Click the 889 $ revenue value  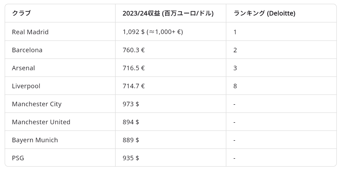[x=131, y=140]
